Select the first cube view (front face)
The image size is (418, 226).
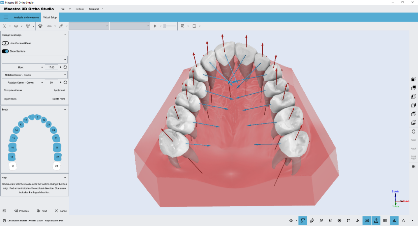tap(413, 79)
